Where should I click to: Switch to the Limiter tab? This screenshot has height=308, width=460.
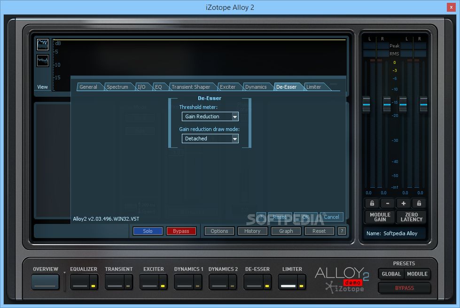(x=313, y=87)
